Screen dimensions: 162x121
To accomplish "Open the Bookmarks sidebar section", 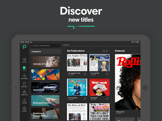I will coord(24,85).
